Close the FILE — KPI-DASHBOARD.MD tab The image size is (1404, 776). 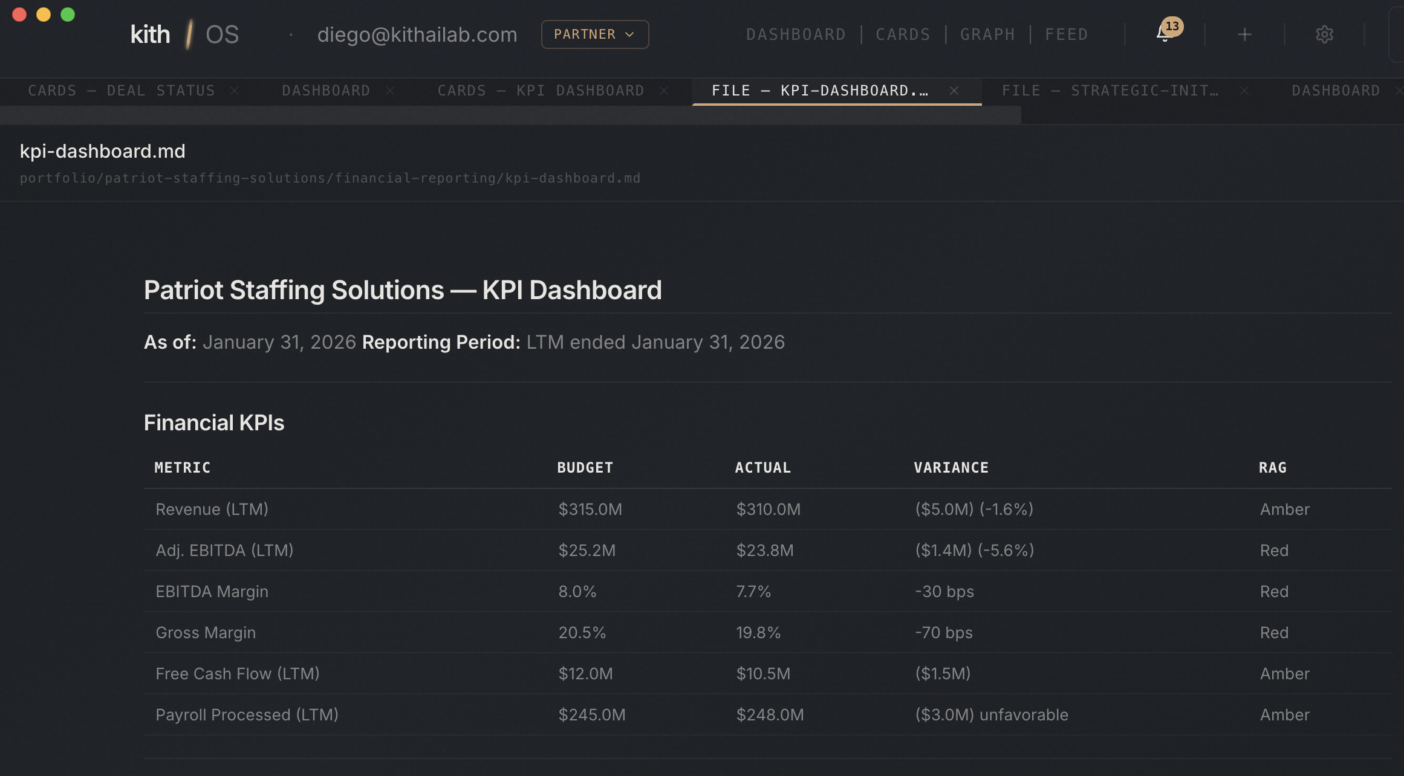coord(954,91)
